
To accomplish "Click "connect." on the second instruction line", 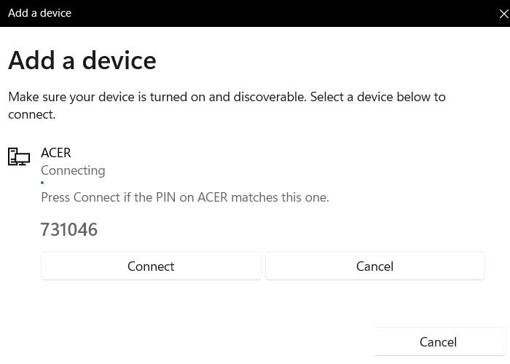I will pyautogui.click(x=32, y=114).
